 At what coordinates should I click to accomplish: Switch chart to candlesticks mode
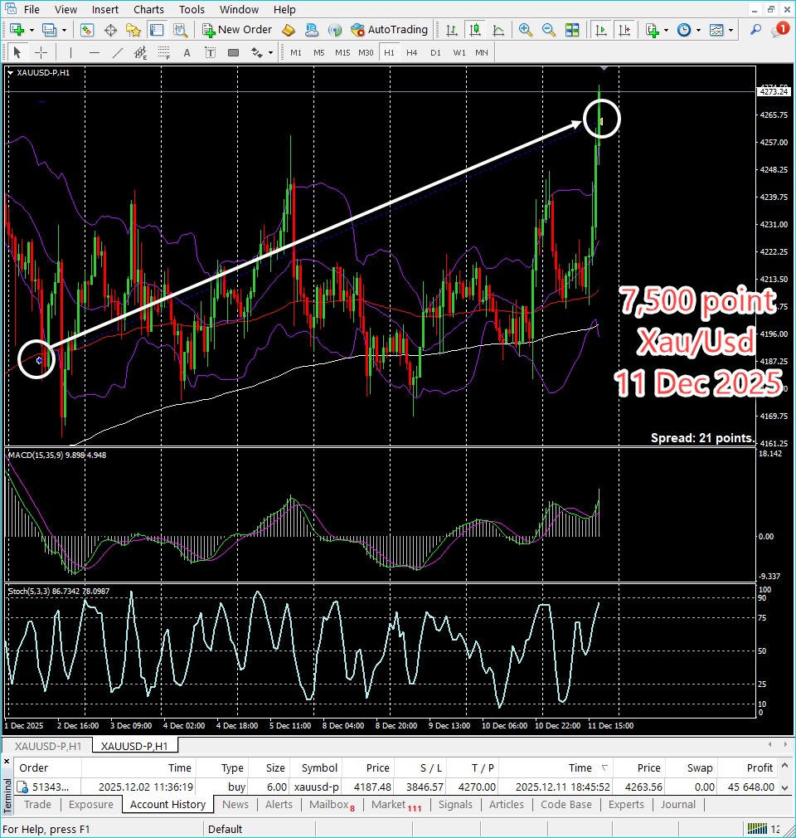475,30
